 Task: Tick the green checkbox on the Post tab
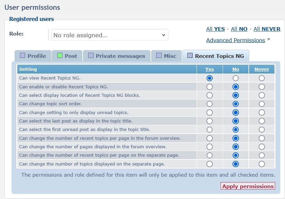pos(60,56)
